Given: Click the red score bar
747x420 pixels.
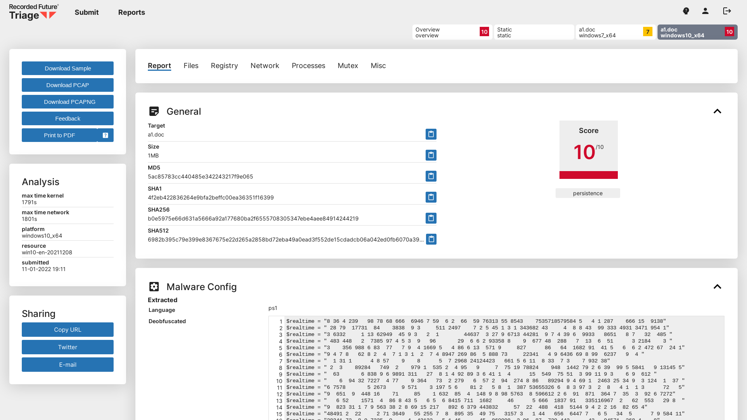Looking at the screenshot, I should point(589,175).
